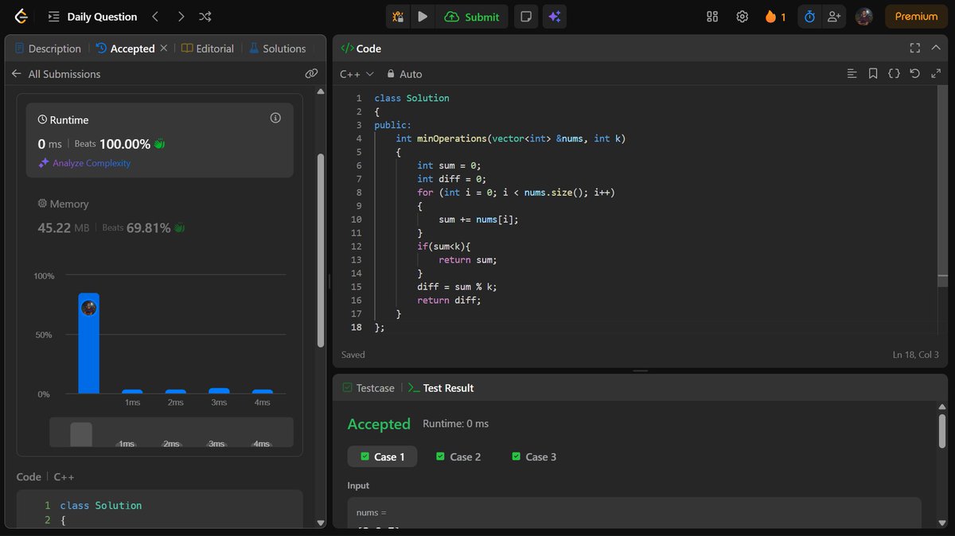955x536 pixels.
Task: Click the tallest blue bar in chart
Action: [x=88, y=344]
